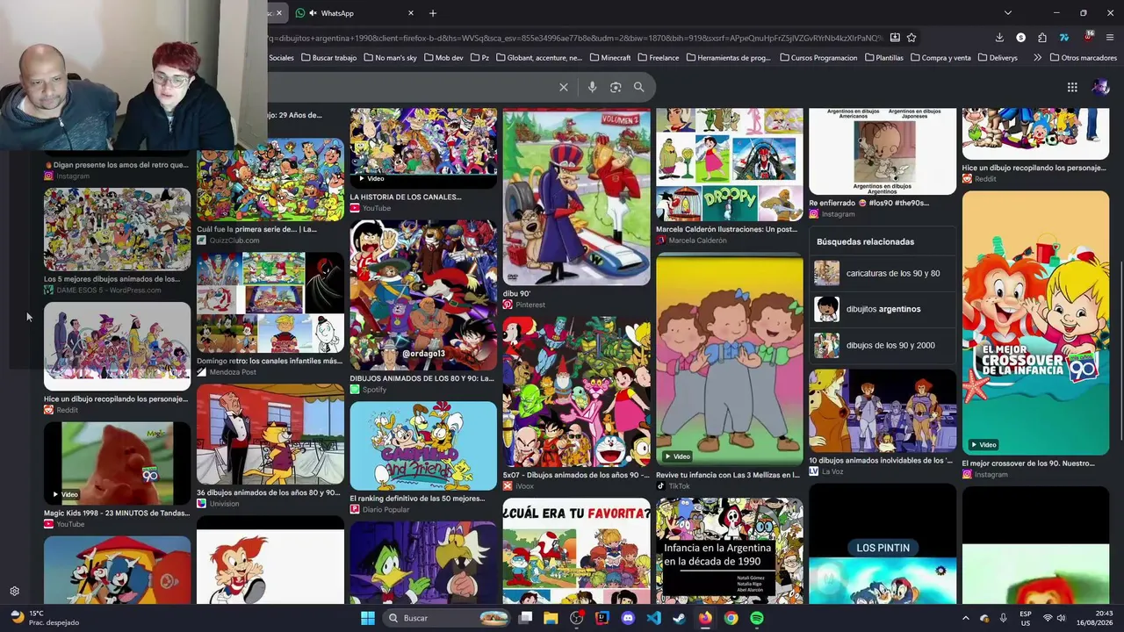This screenshot has width=1124, height=632.
Task: Open the Minecraft bookmarks folder
Action: point(610,58)
